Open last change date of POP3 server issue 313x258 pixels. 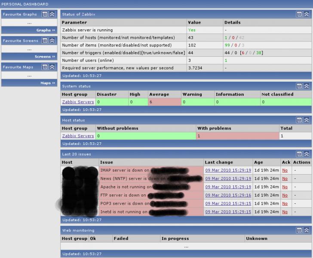click(228, 203)
